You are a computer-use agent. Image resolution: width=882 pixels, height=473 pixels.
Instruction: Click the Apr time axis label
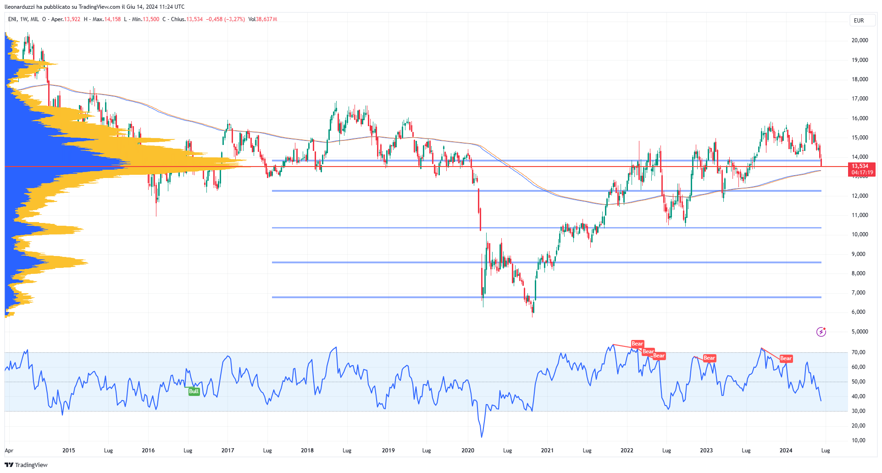9,451
